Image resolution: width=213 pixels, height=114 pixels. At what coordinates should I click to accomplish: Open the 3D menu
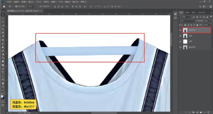(x=61, y=2)
